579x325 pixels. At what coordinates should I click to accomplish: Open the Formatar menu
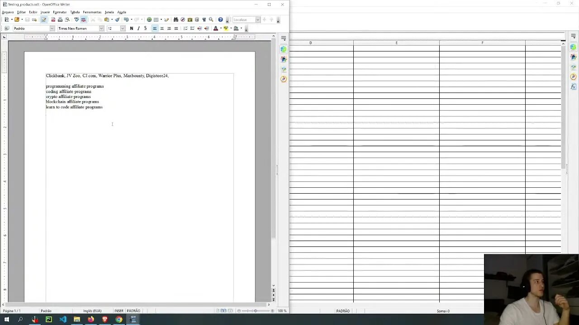coord(60,12)
